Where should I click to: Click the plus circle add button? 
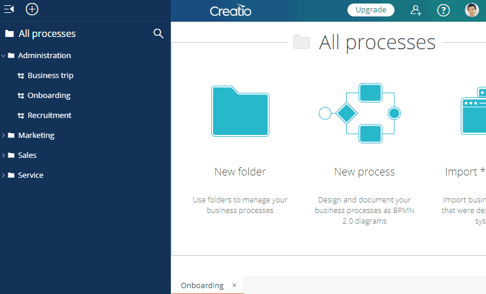pyautogui.click(x=32, y=9)
